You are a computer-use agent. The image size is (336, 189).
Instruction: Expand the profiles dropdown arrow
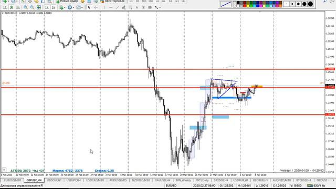[17, 1]
